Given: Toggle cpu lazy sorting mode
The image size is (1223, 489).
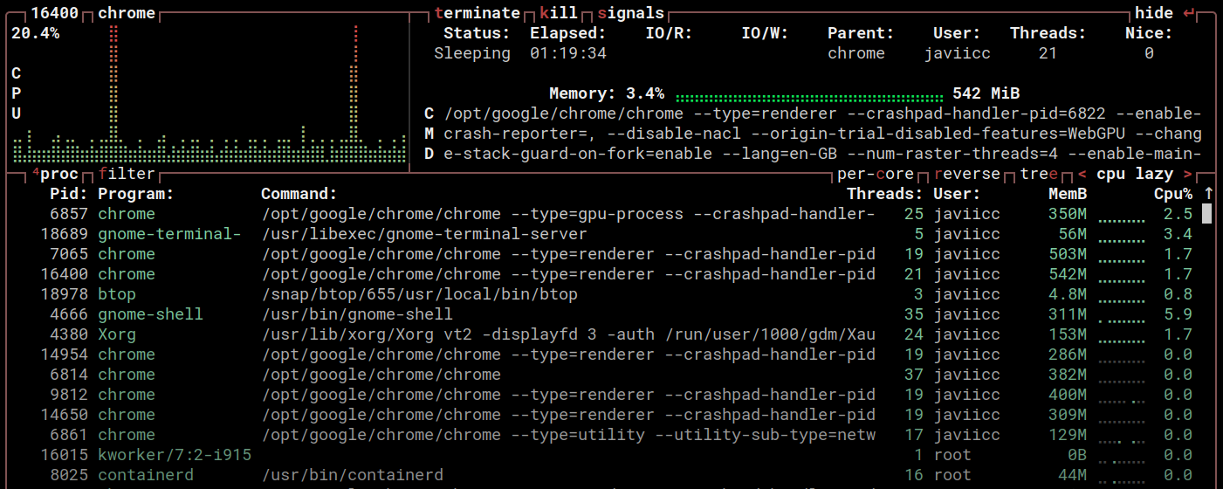Looking at the screenshot, I should pyautogui.click(x=1135, y=174).
